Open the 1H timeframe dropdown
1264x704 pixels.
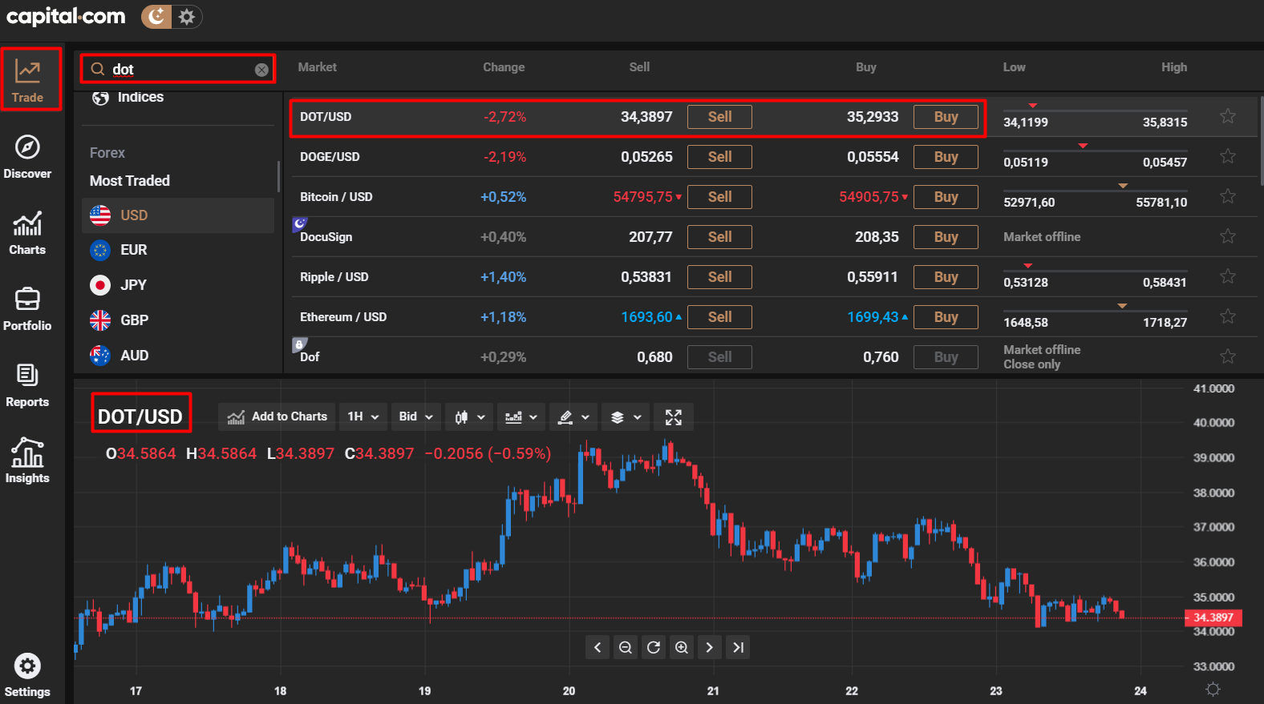pyautogui.click(x=363, y=416)
